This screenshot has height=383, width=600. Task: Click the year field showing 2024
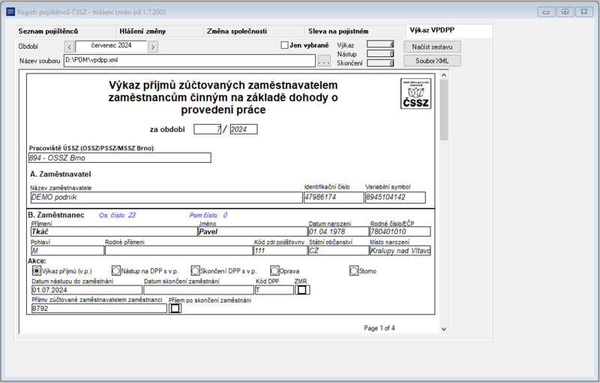point(244,129)
